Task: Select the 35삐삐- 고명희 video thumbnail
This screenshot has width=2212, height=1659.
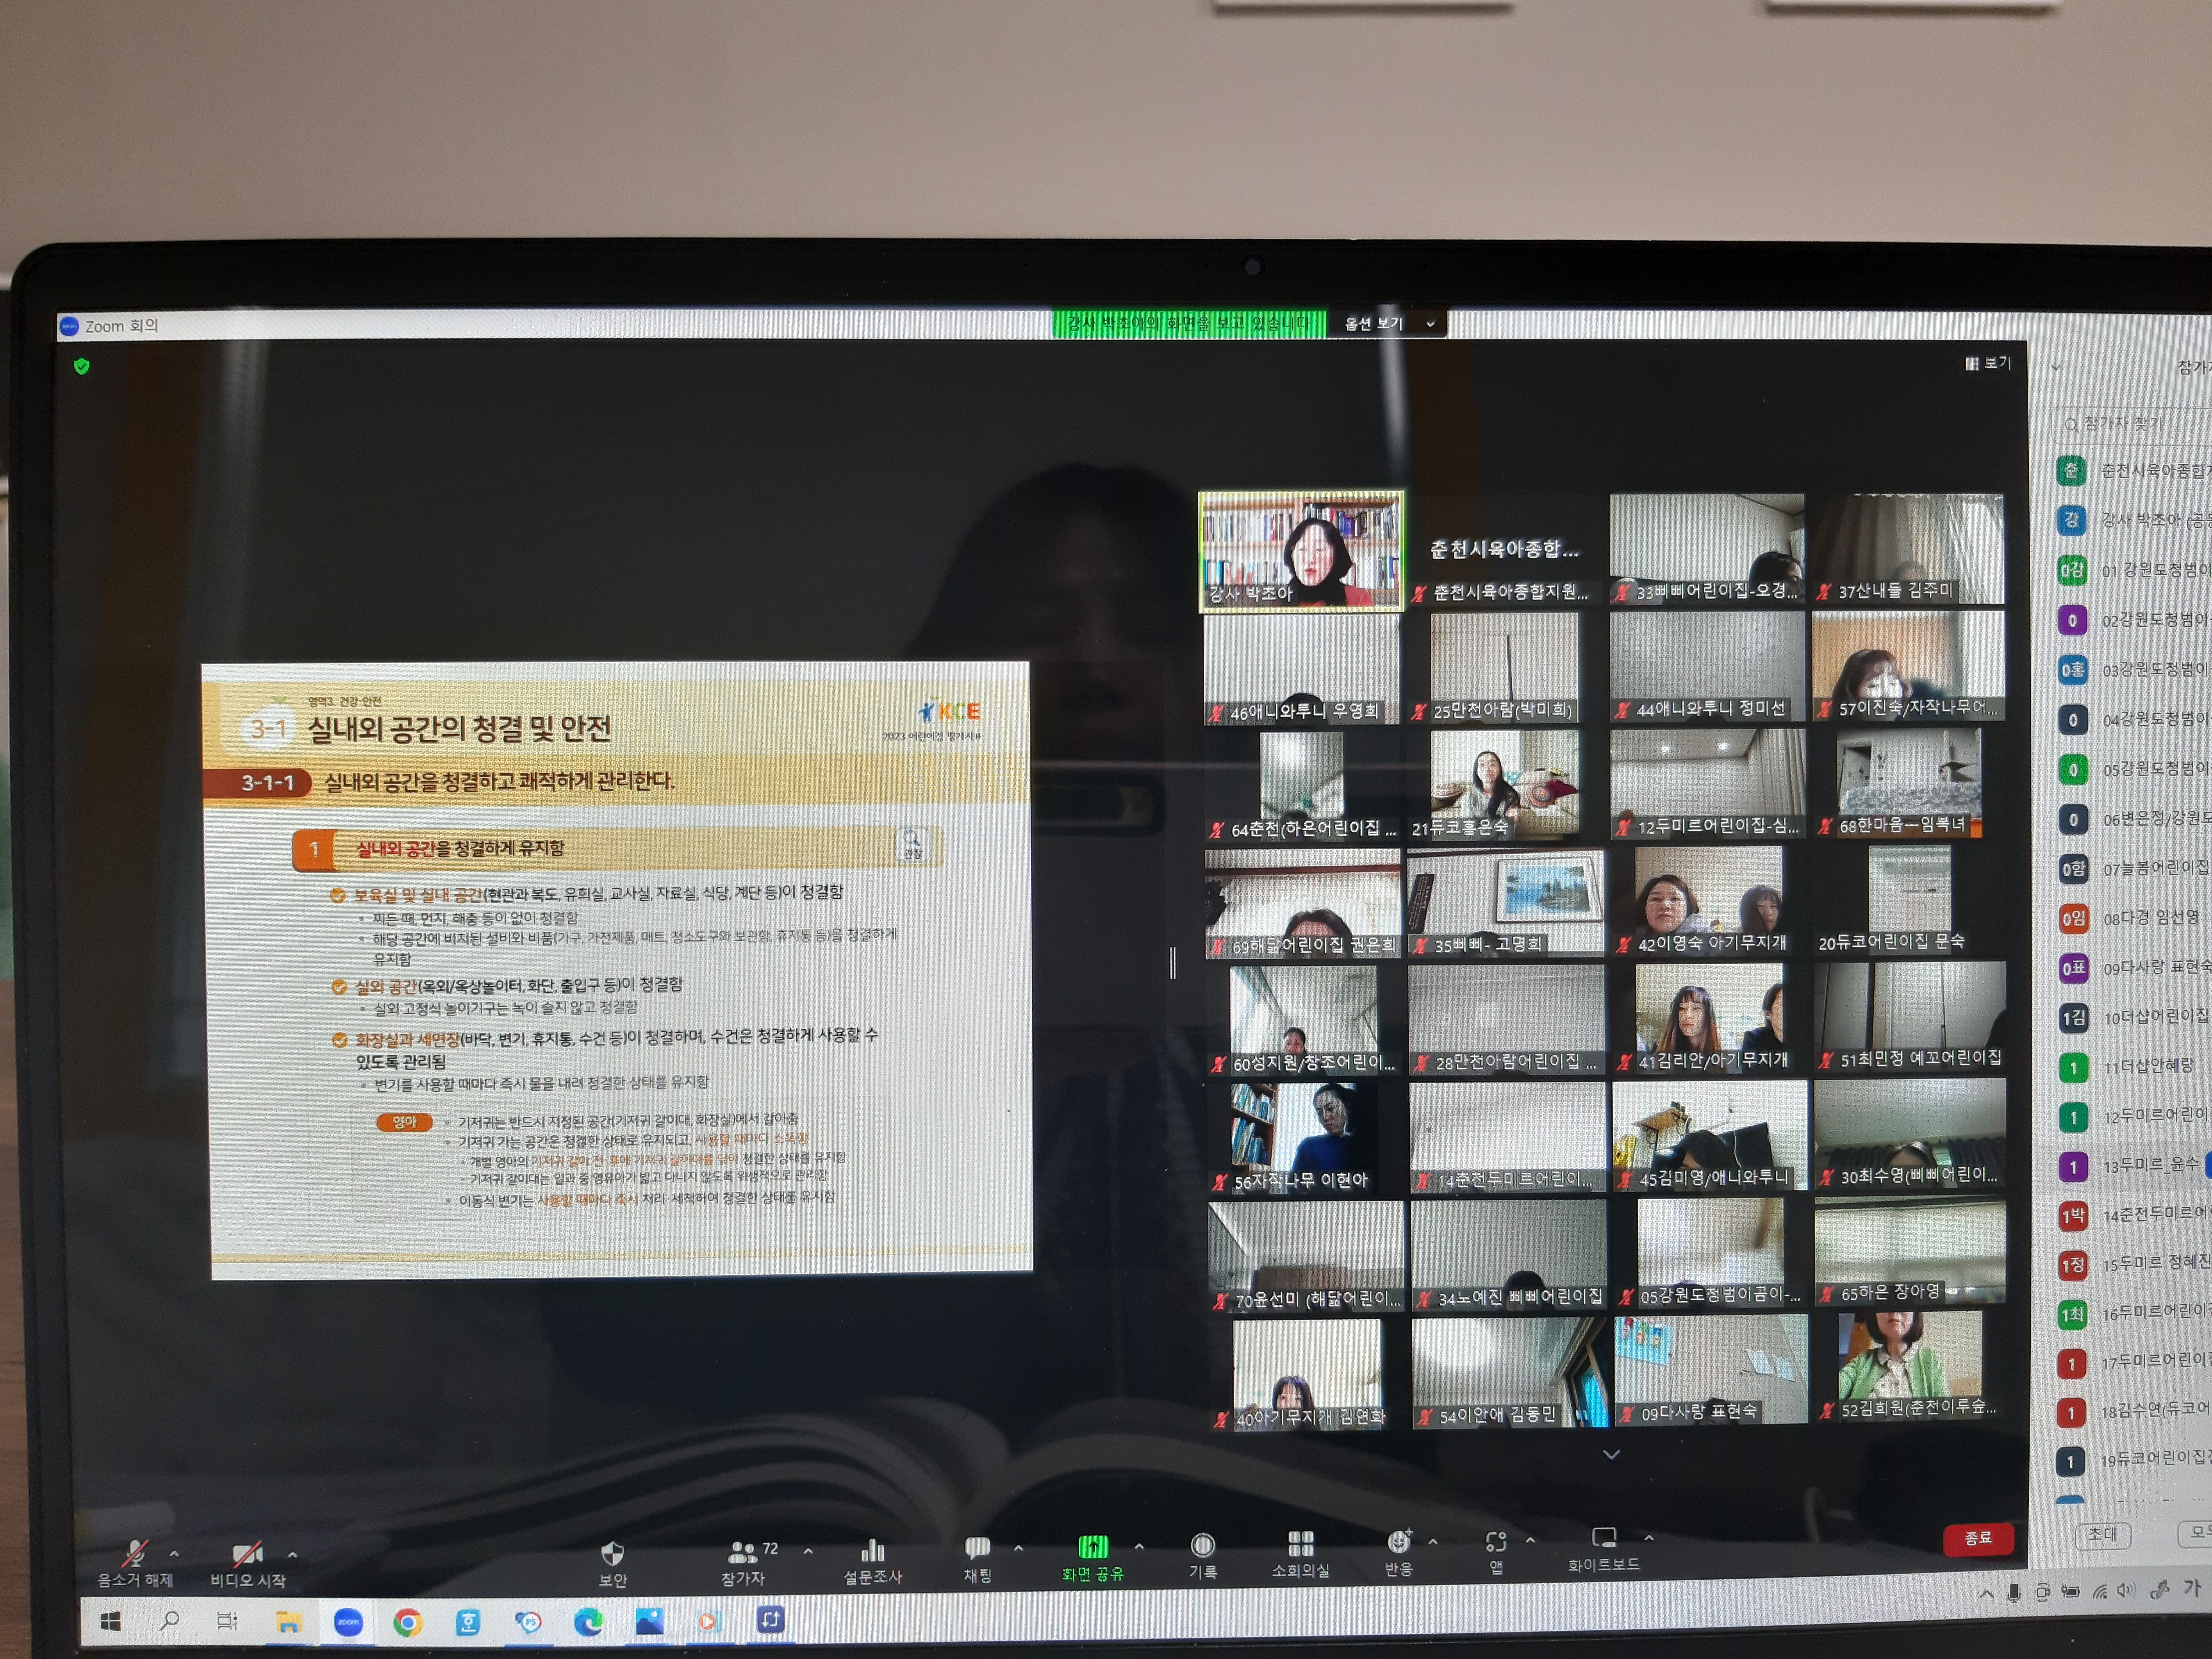Action: pyautogui.click(x=1506, y=902)
